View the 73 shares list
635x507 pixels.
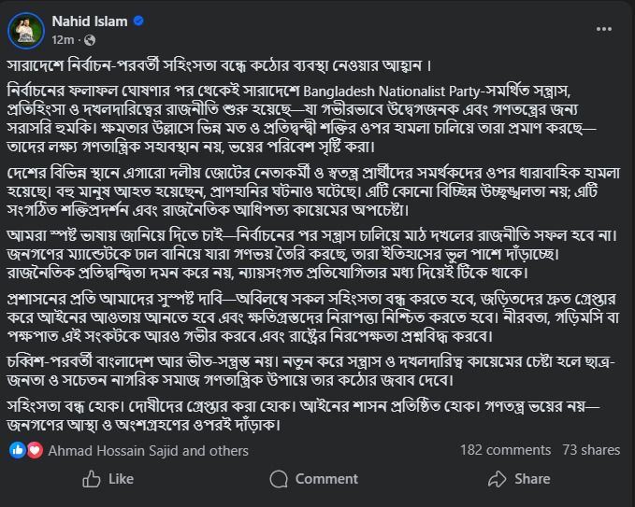pyautogui.click(x=591, y=450)
